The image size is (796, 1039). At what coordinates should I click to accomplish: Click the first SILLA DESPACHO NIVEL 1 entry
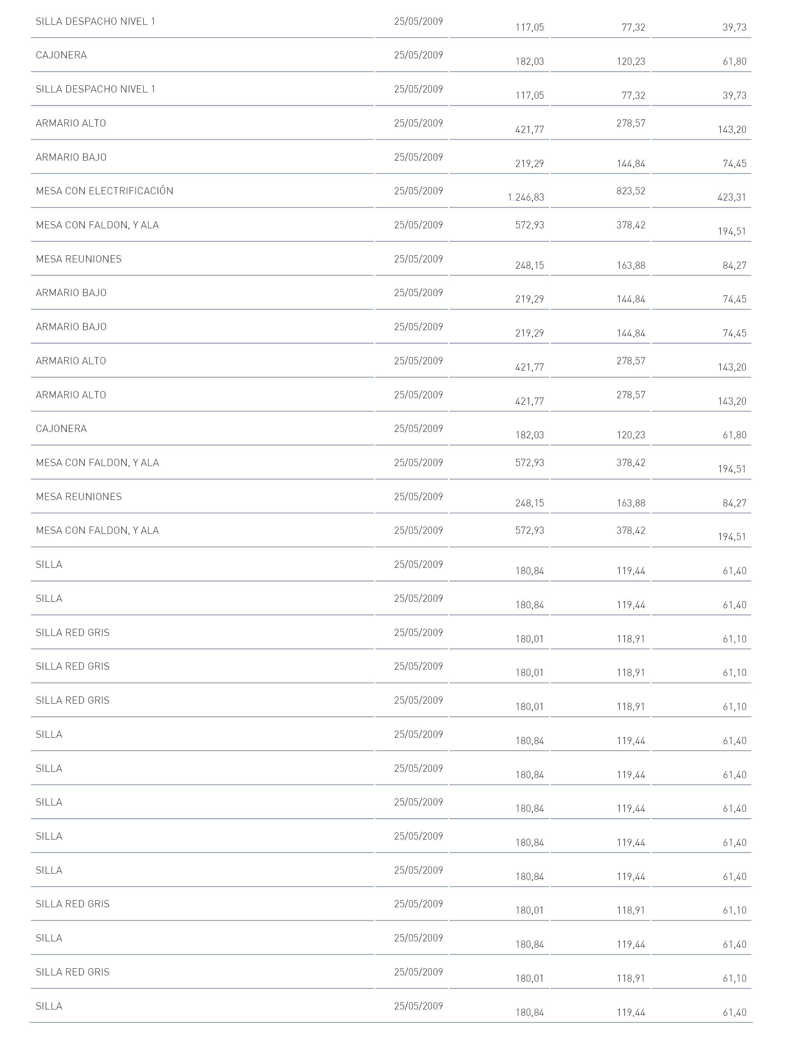95,21
